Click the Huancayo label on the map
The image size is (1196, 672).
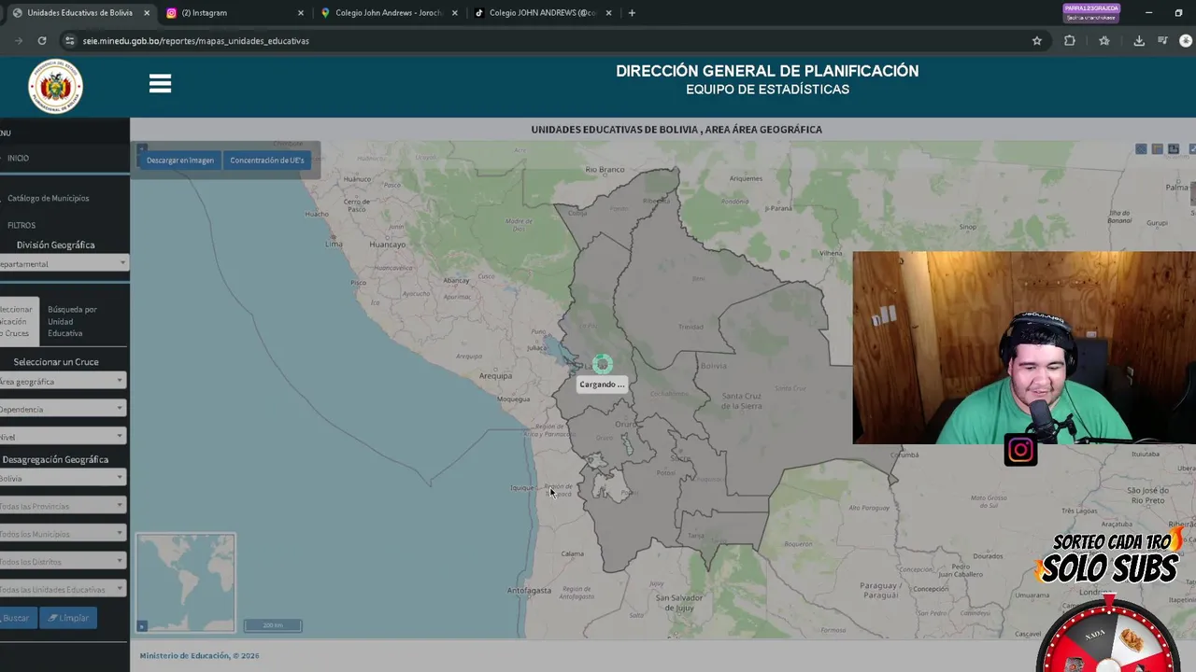click(x=387, y=245)
